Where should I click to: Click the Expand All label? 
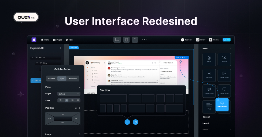[x=37, y=48]
